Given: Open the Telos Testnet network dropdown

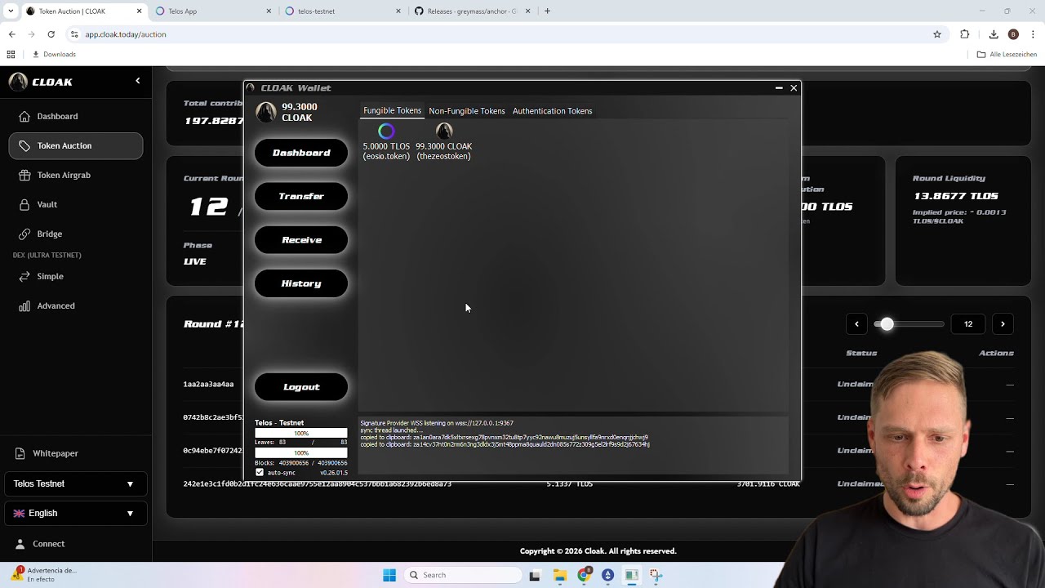Looking at the screenshot, I should click(x=75, y=483).
